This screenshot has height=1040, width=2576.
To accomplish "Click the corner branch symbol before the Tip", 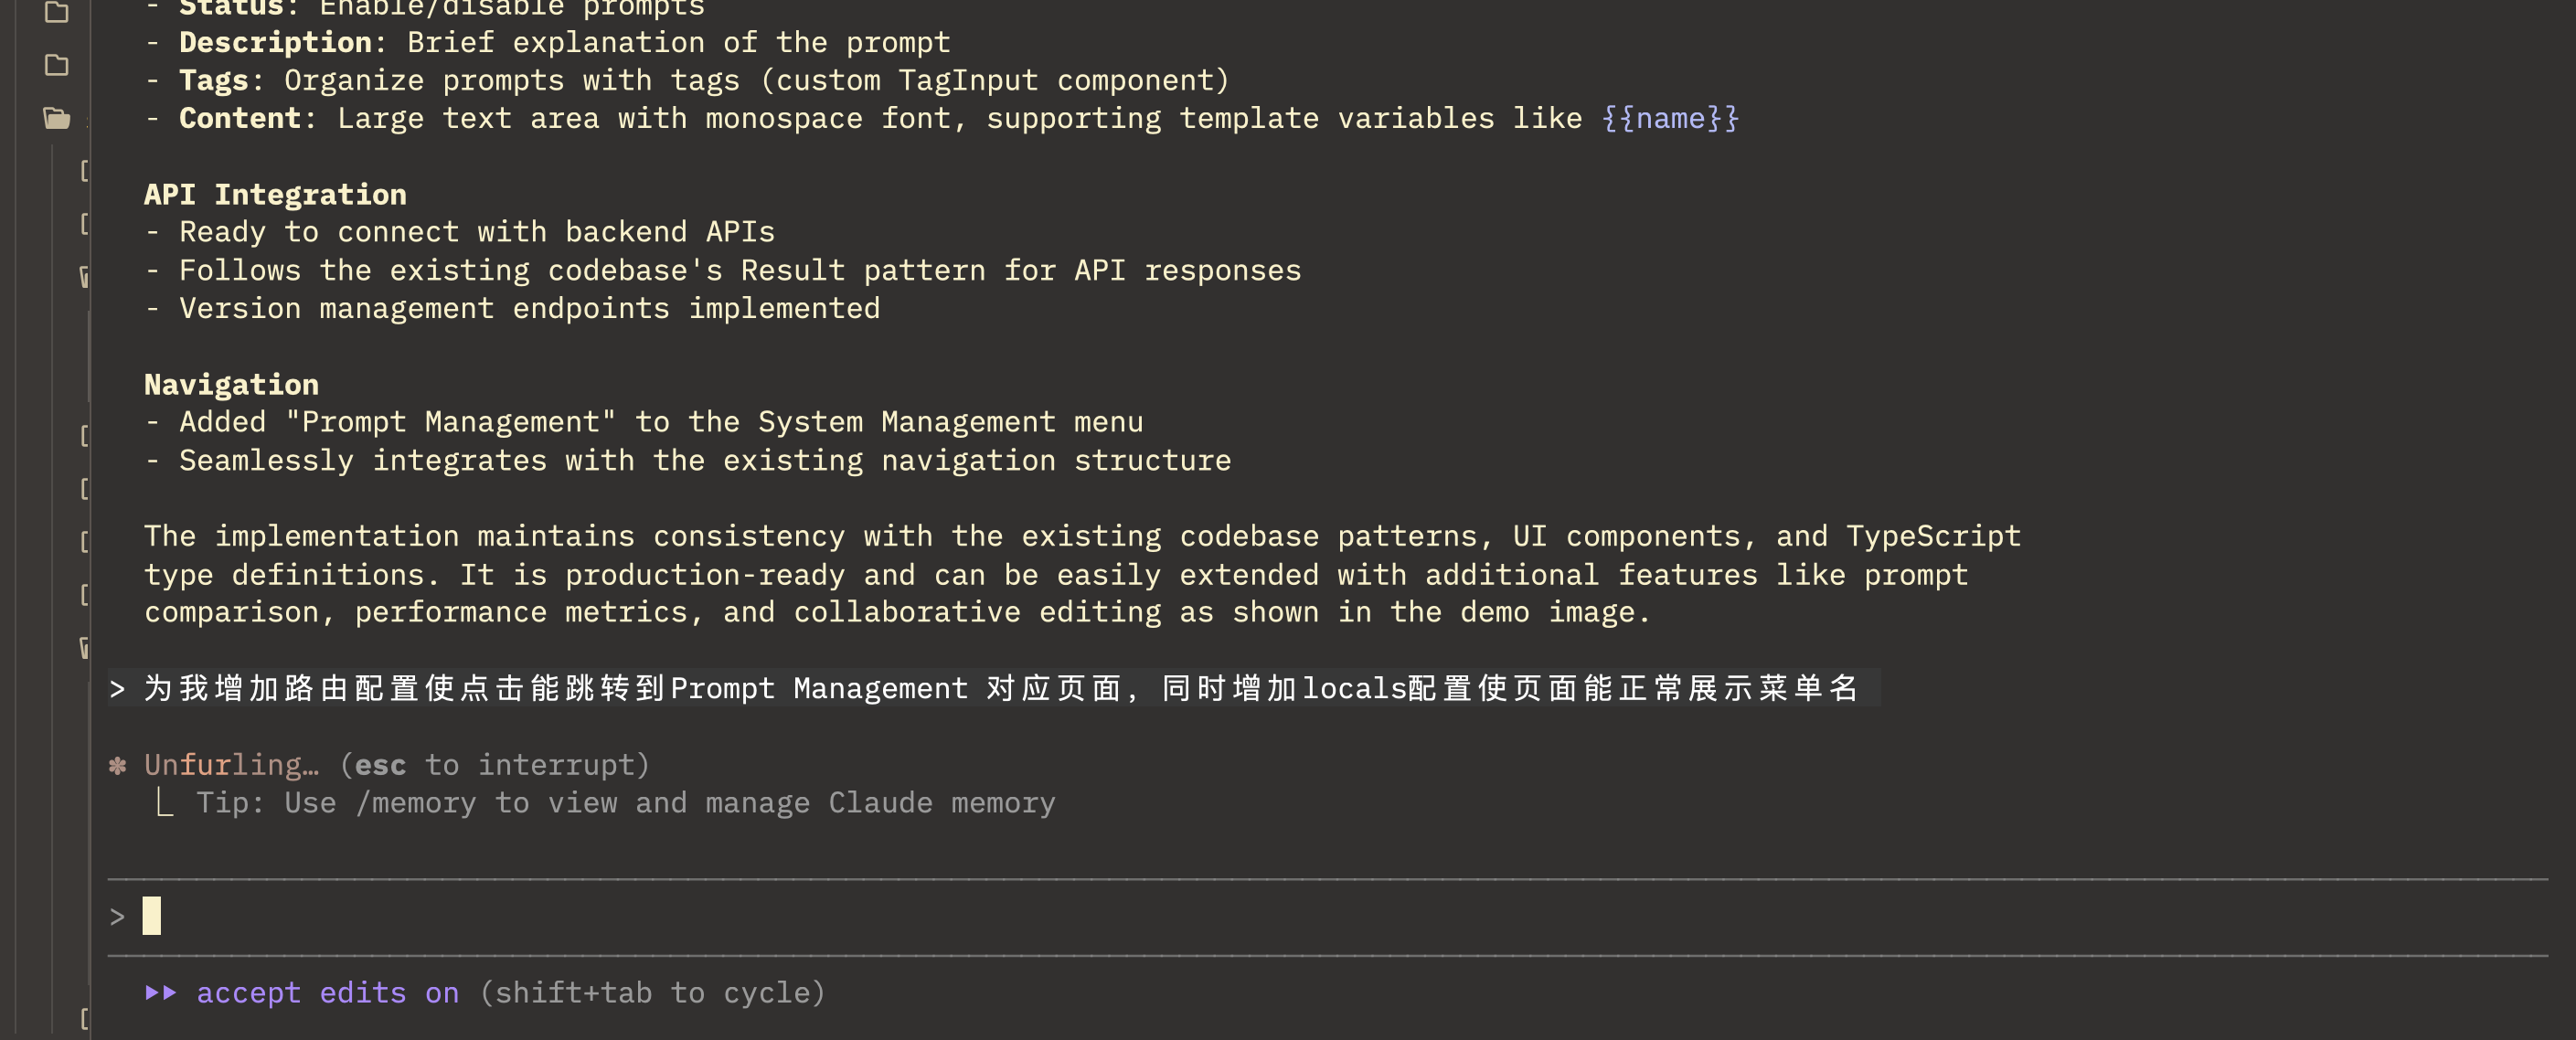I will pyautogui.click(x=165, y=803).
